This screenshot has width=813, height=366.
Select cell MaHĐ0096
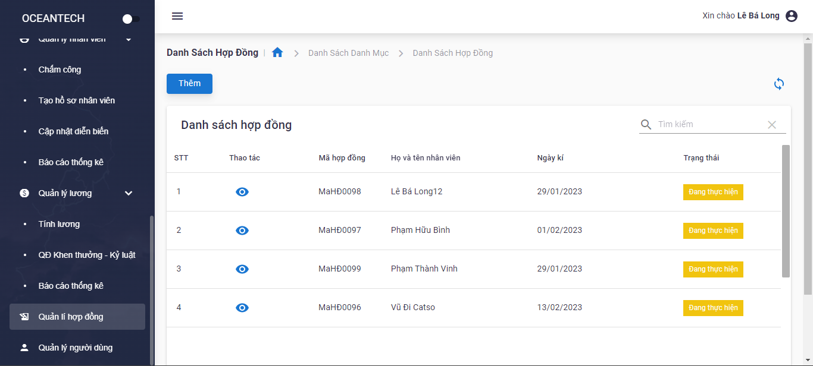(x=340, y=308)
